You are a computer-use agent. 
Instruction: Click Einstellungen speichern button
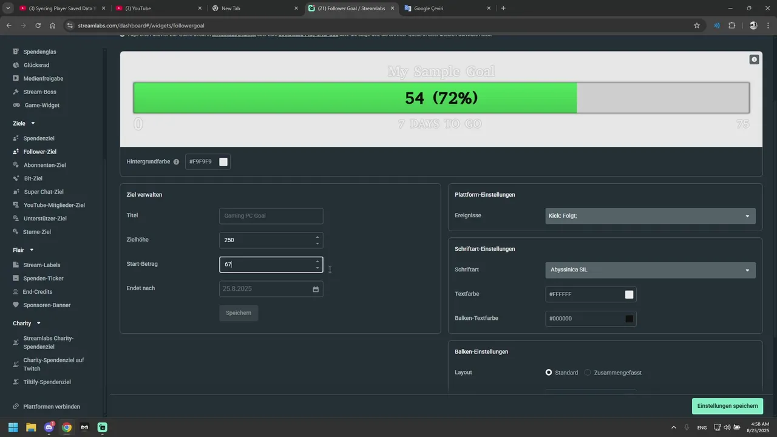coord(727,406)
